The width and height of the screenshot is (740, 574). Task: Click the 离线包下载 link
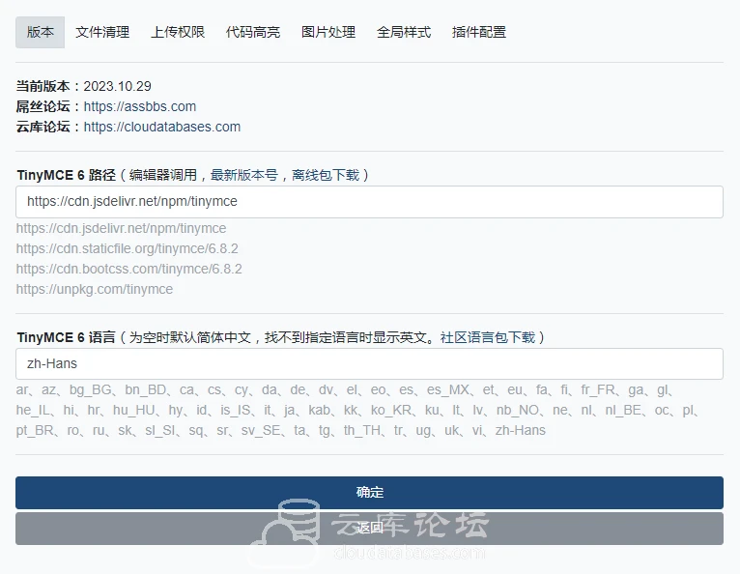pos(326,175)
